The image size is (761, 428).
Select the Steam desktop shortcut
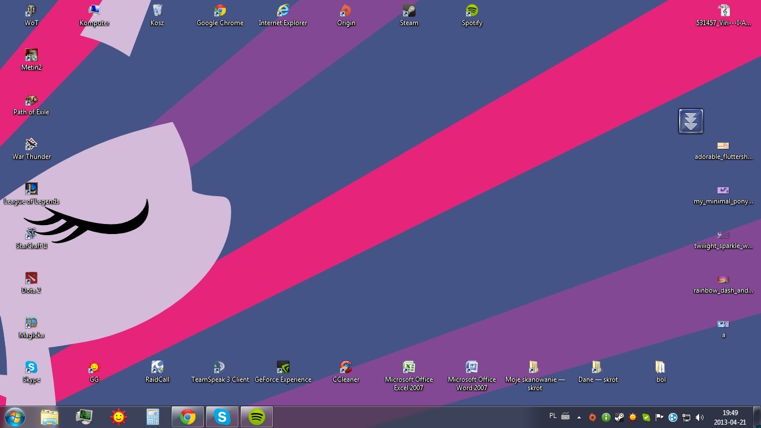tap(409, 16)
